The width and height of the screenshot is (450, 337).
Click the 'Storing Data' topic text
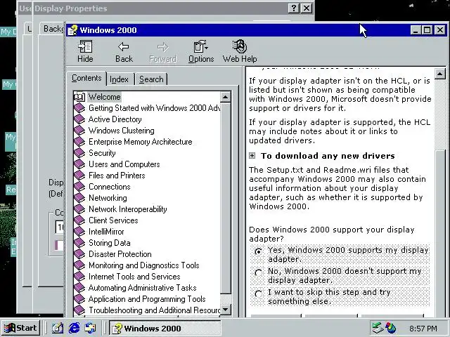[x=110, y=243]
